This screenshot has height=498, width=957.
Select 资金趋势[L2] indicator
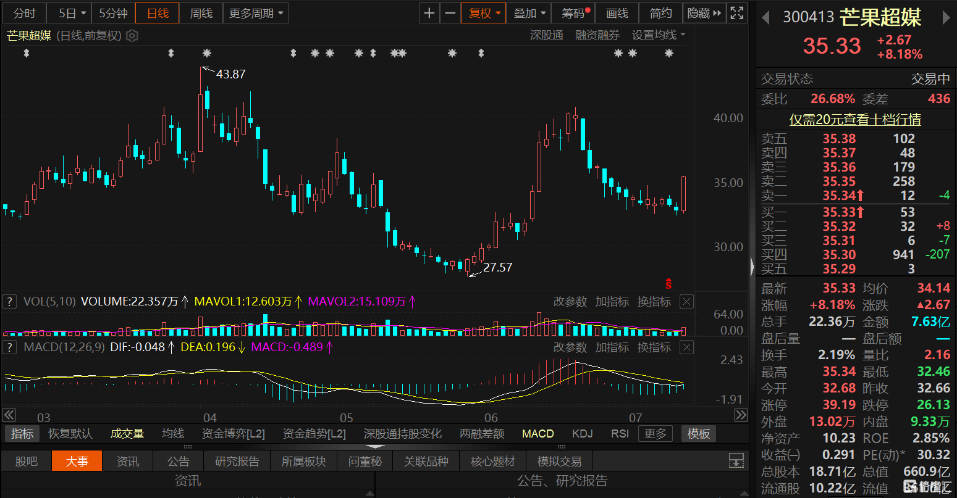(314, 434)
